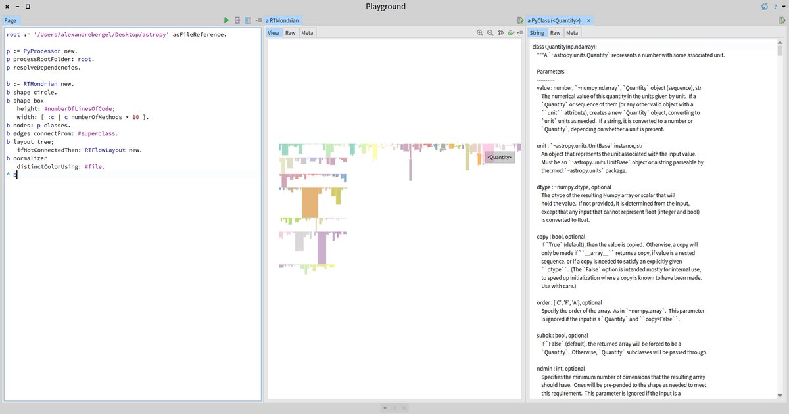Click 'p := PyProcessor new.' line

[x=43, y=51]
